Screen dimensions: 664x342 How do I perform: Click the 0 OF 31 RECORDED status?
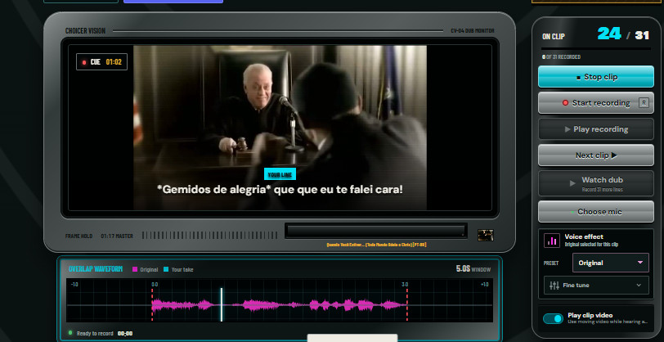pos(561,56)
